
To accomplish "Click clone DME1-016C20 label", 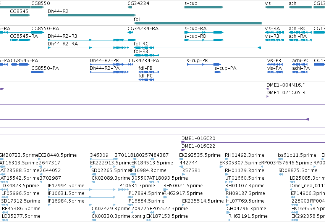I will (198, 138).
